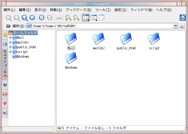Image resolution: width=188 pixels, height=134 pixels.
Task: Open the ヘルプ(H) menu
Action: 164,10
